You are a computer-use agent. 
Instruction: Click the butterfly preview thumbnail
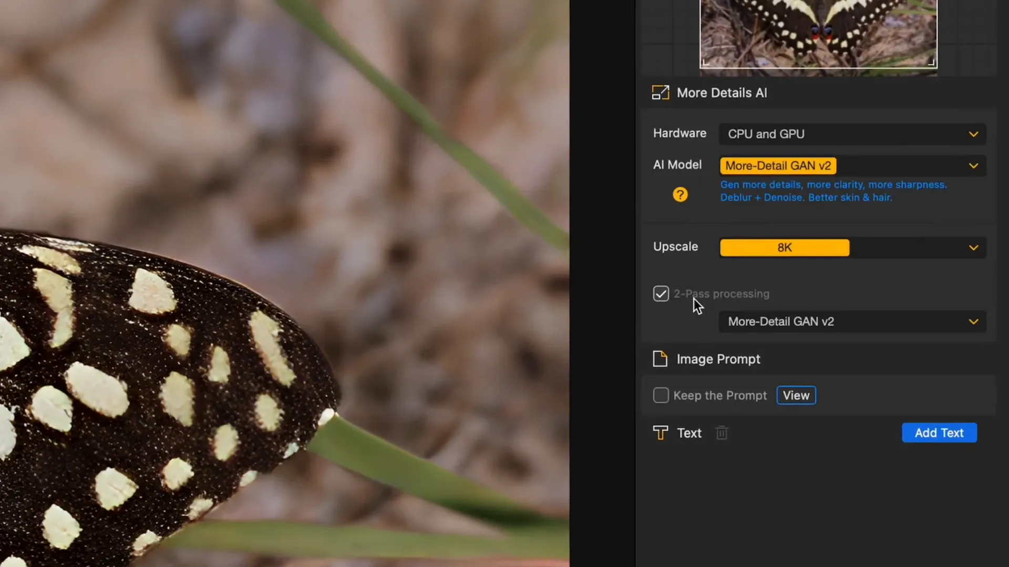pos(818,34)
